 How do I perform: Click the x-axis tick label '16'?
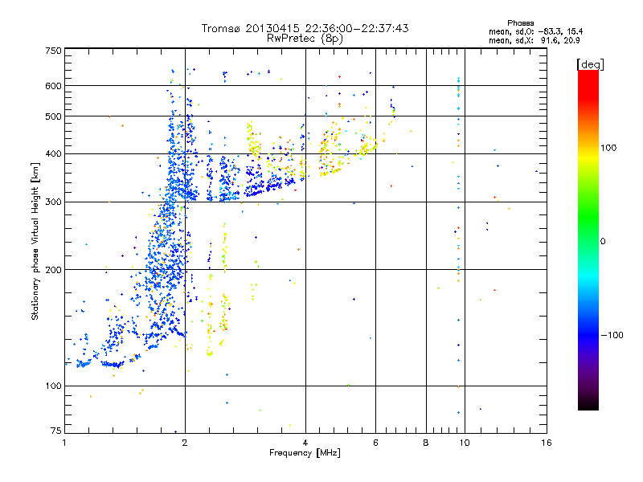(x=547, y=443)
